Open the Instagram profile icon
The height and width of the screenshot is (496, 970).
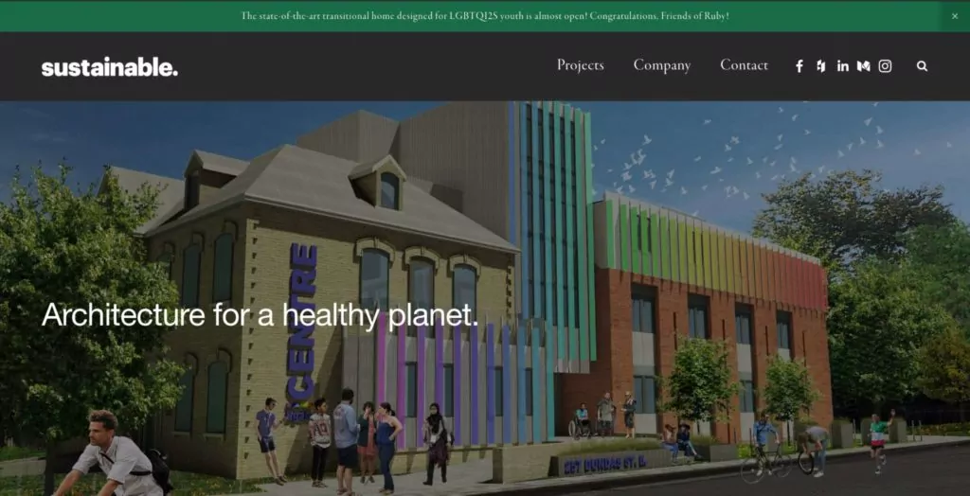(x=886, y=66)
